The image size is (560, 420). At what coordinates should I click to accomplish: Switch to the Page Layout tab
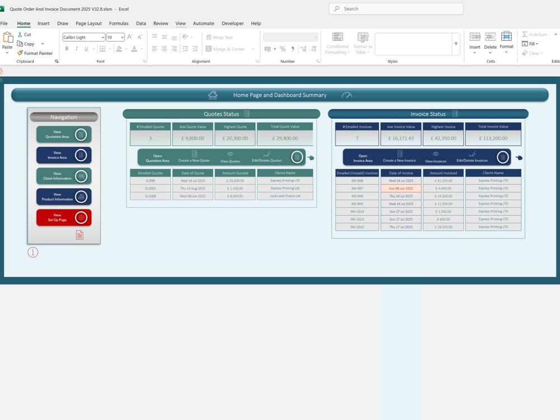point(88,23)
